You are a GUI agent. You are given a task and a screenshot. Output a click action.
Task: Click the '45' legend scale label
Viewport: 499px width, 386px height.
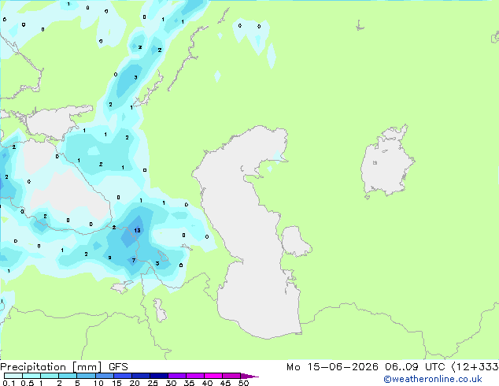225,383
